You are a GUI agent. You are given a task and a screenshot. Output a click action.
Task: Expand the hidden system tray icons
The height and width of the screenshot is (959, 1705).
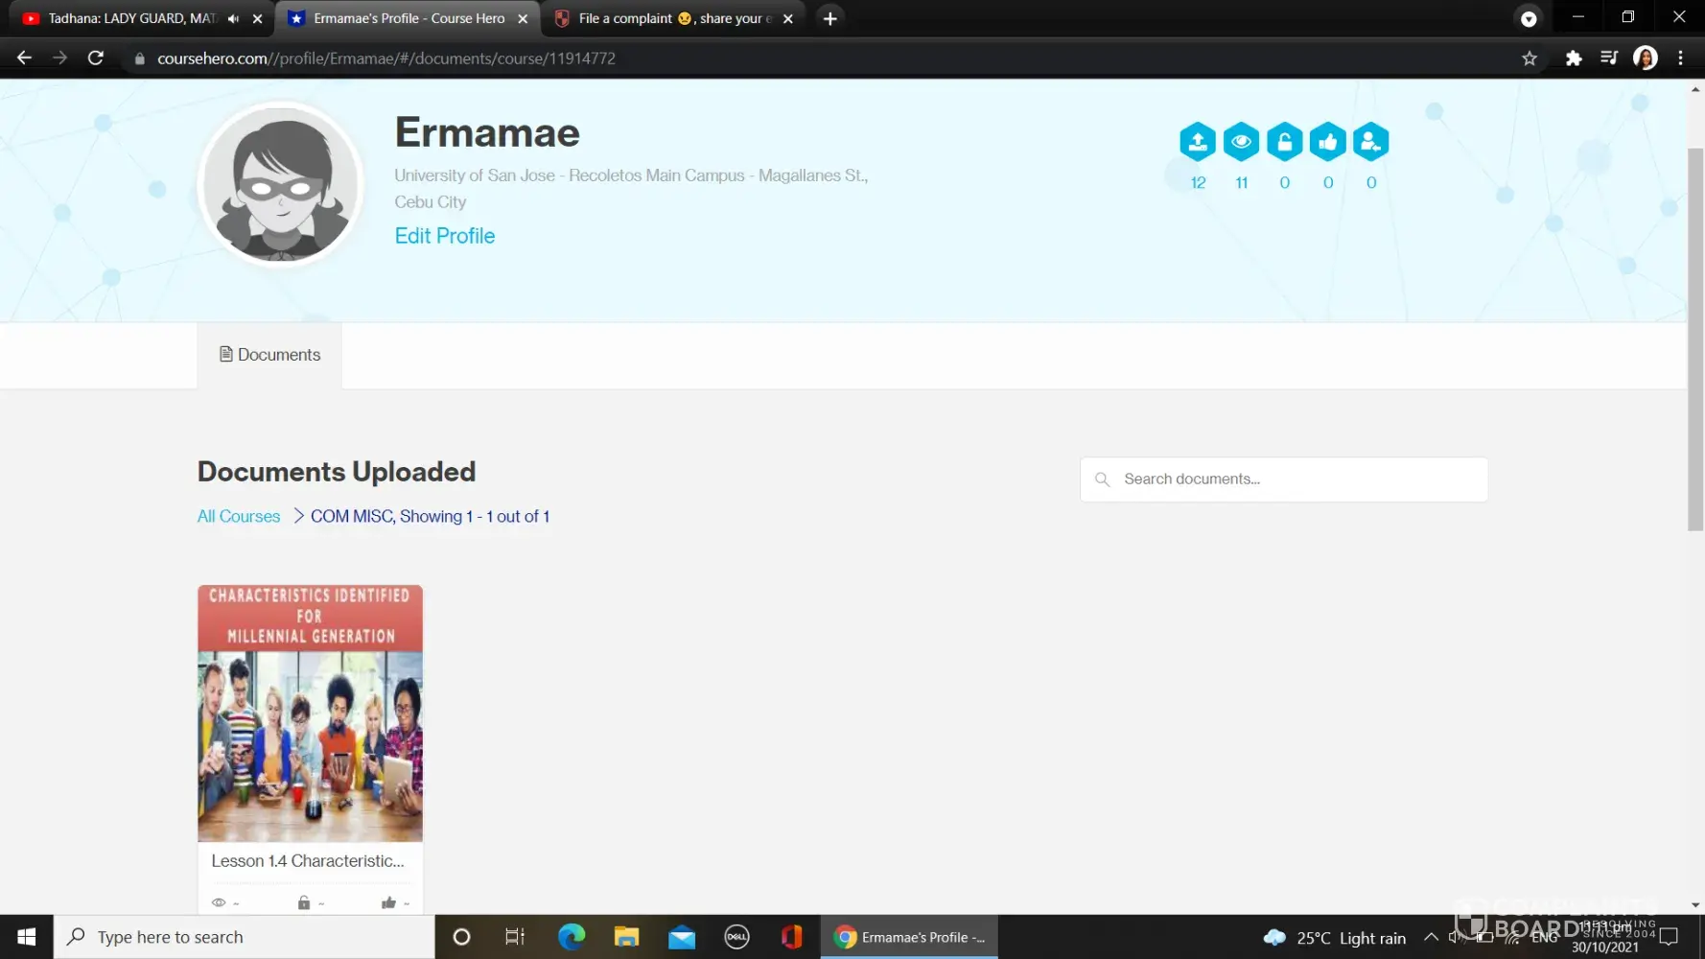tap(1430, 937)
